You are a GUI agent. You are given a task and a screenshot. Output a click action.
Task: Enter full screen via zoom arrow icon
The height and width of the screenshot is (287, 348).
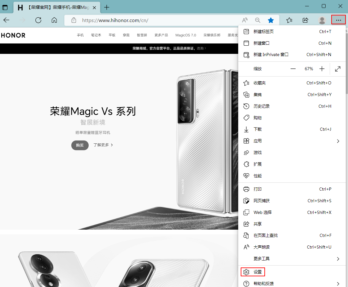coord(338,69)
